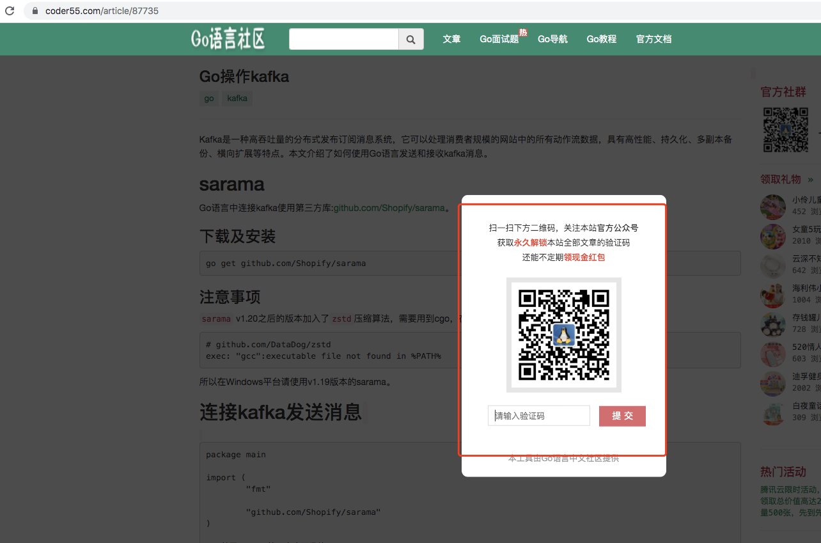Click the lock icon in address bar
Image resolution: width=821 pixels, height=543 pixels.
click(x=35, y=11)
